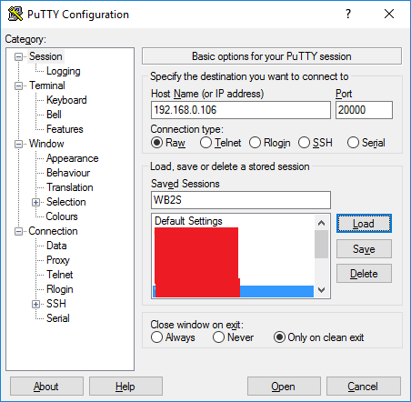
Task: Open the Colours settings category
Action: pos(62,216)
